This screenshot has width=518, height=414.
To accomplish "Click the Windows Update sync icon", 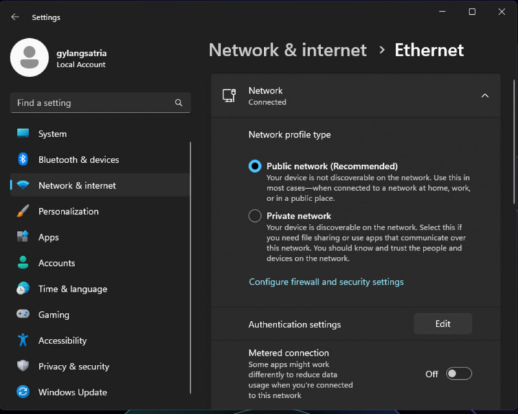I will [23, 392].
